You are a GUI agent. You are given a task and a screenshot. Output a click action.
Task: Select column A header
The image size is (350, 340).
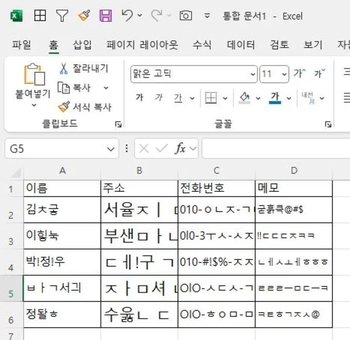pyautogui.click(x=62, y=171)
